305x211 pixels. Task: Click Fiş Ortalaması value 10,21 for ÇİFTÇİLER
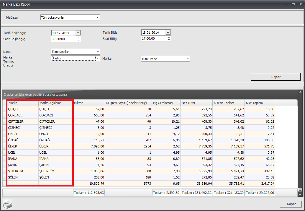coord(166,121)
